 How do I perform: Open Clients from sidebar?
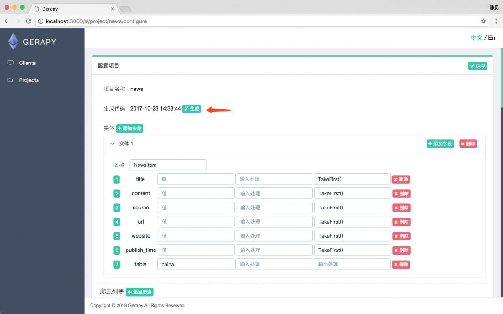click(x=27, y=63)
